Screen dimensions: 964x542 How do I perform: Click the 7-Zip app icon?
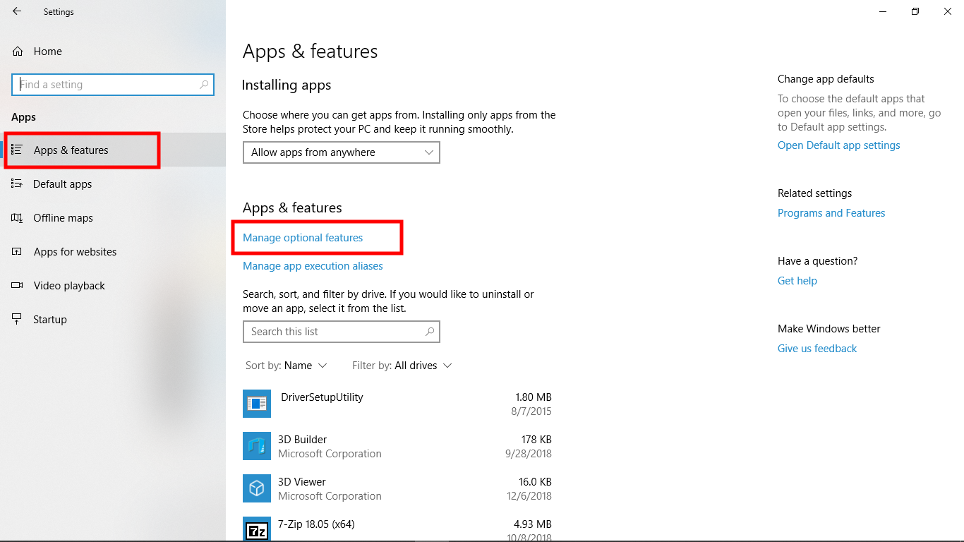[257, 529]
